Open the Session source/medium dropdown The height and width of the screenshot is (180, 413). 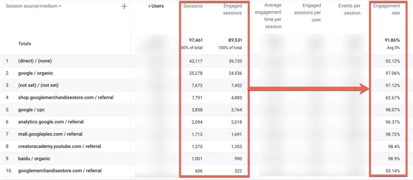34,6
